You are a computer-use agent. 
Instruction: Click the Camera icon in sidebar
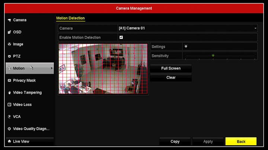(x=9, y=20)
